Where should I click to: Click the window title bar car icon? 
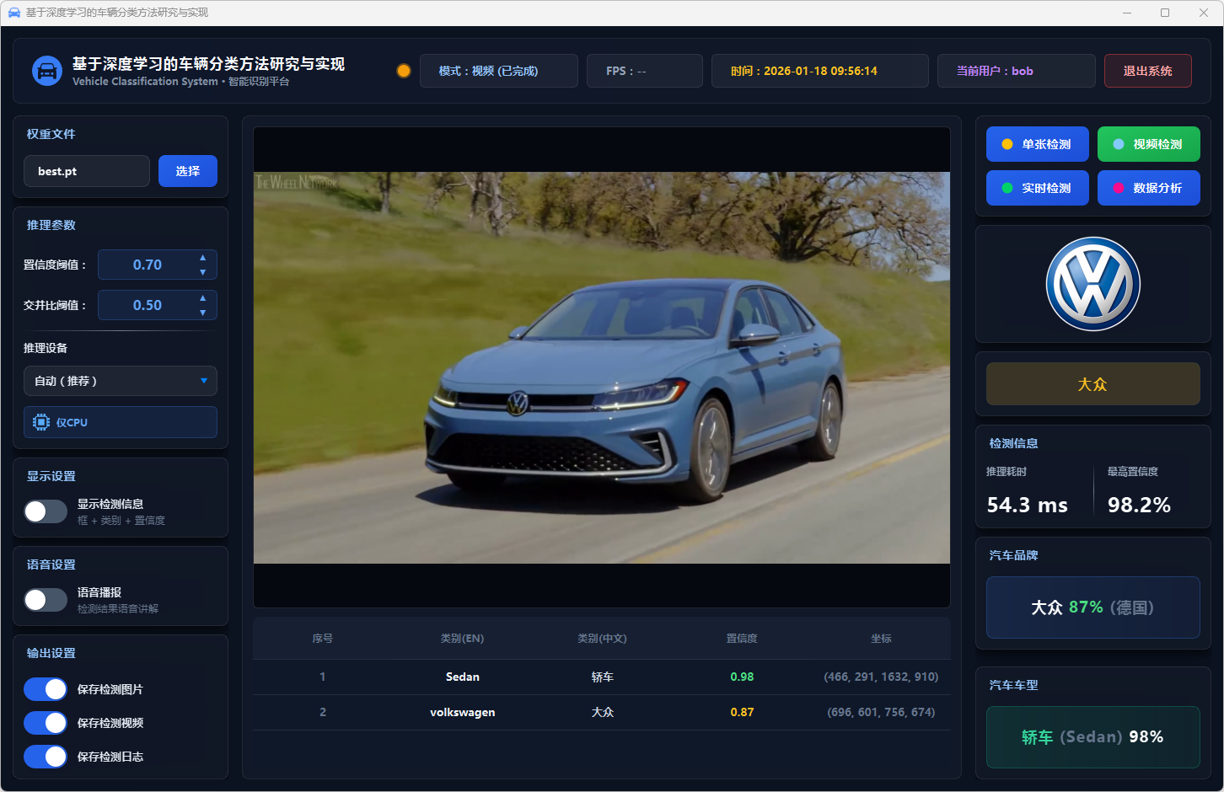[13, 13]
